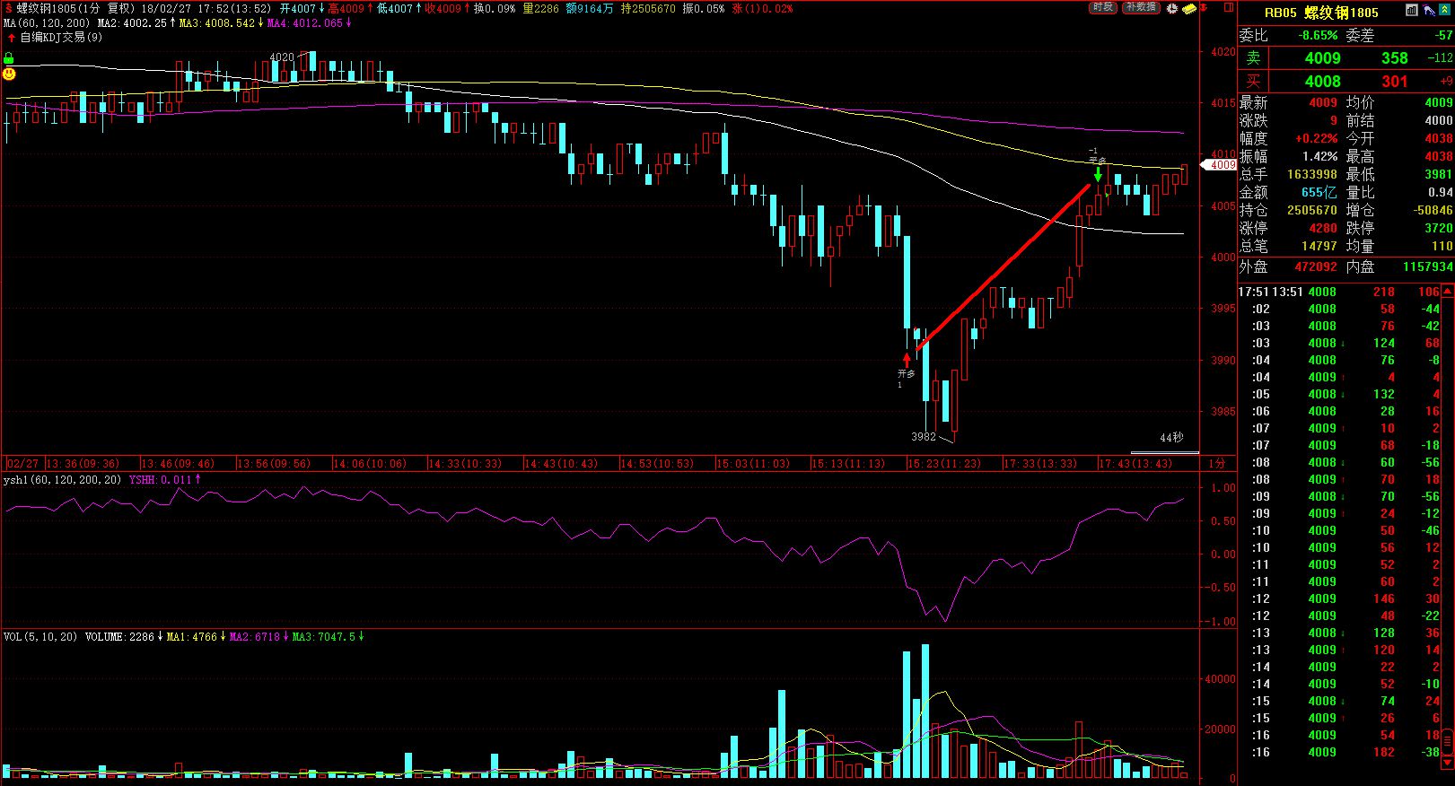Click the 4020 high price label

[x=282, y=57]
